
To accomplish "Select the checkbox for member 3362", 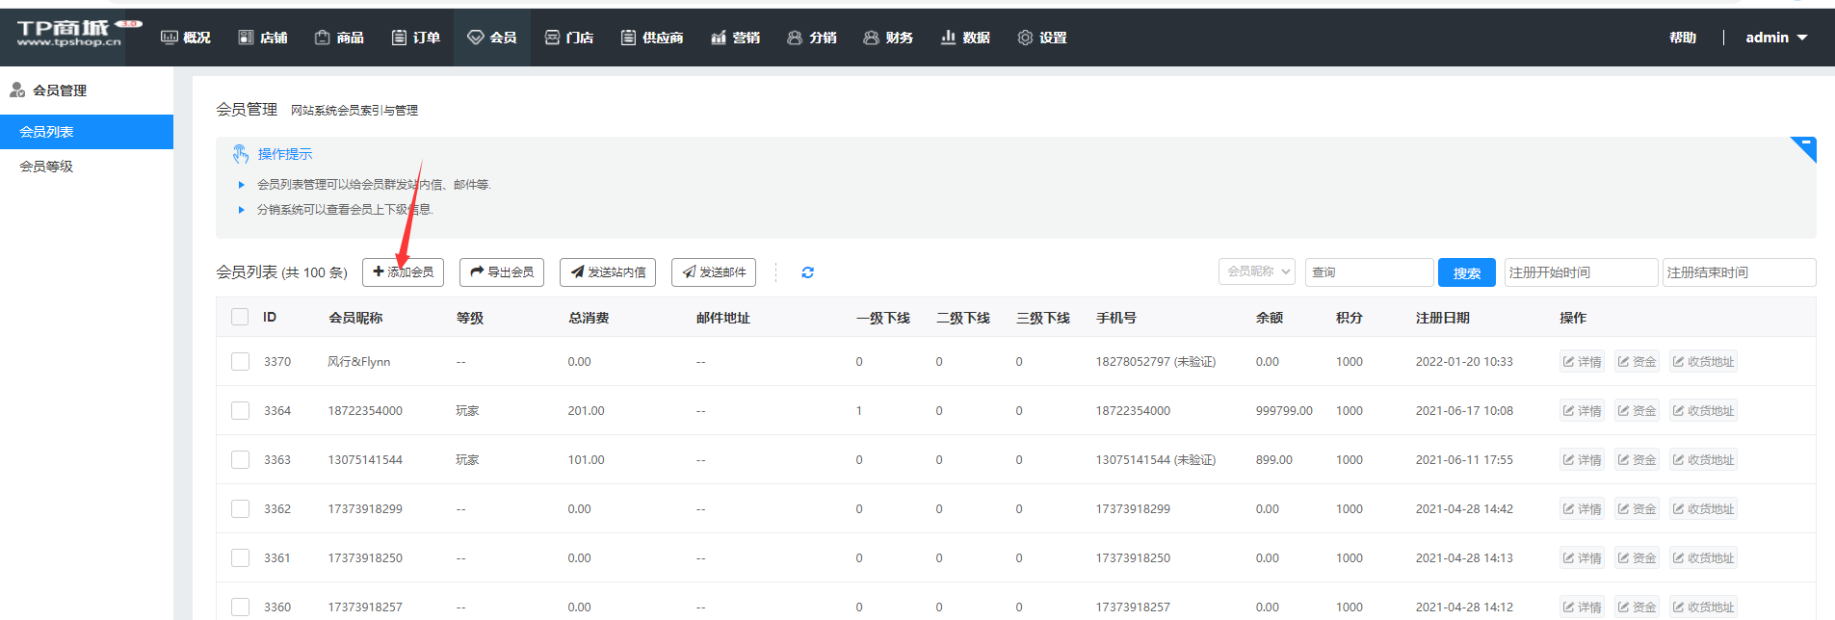I will 240,509.
